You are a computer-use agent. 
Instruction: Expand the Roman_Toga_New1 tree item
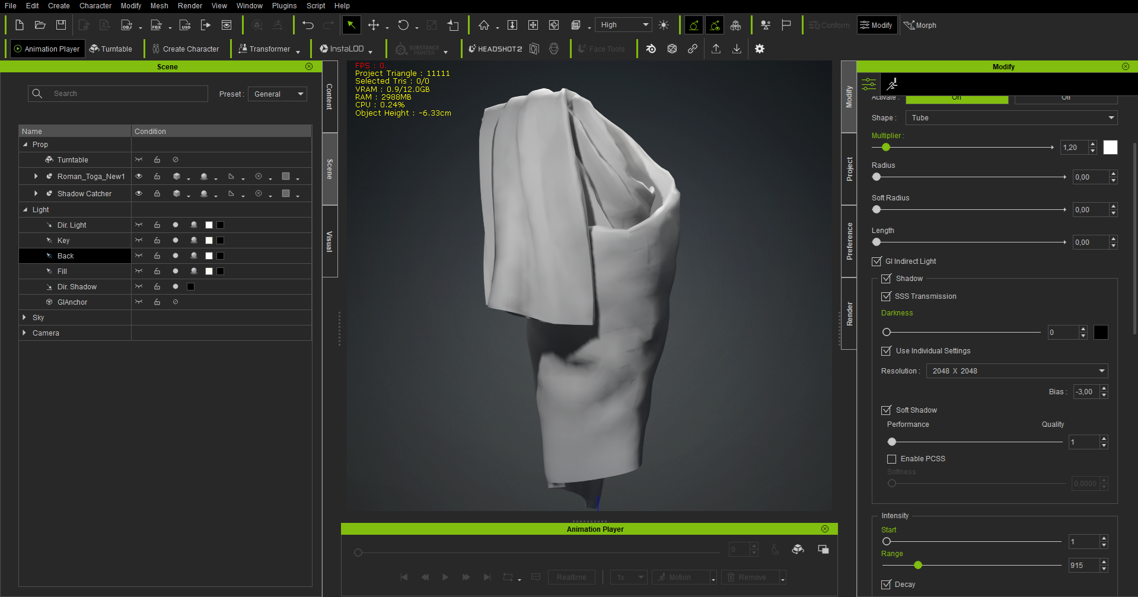(x=36, y=177)
